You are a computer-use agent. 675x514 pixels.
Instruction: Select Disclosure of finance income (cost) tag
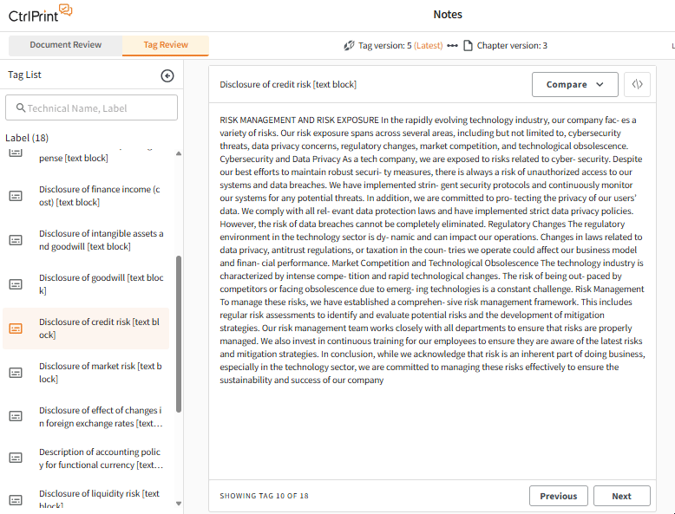(100, 195)
